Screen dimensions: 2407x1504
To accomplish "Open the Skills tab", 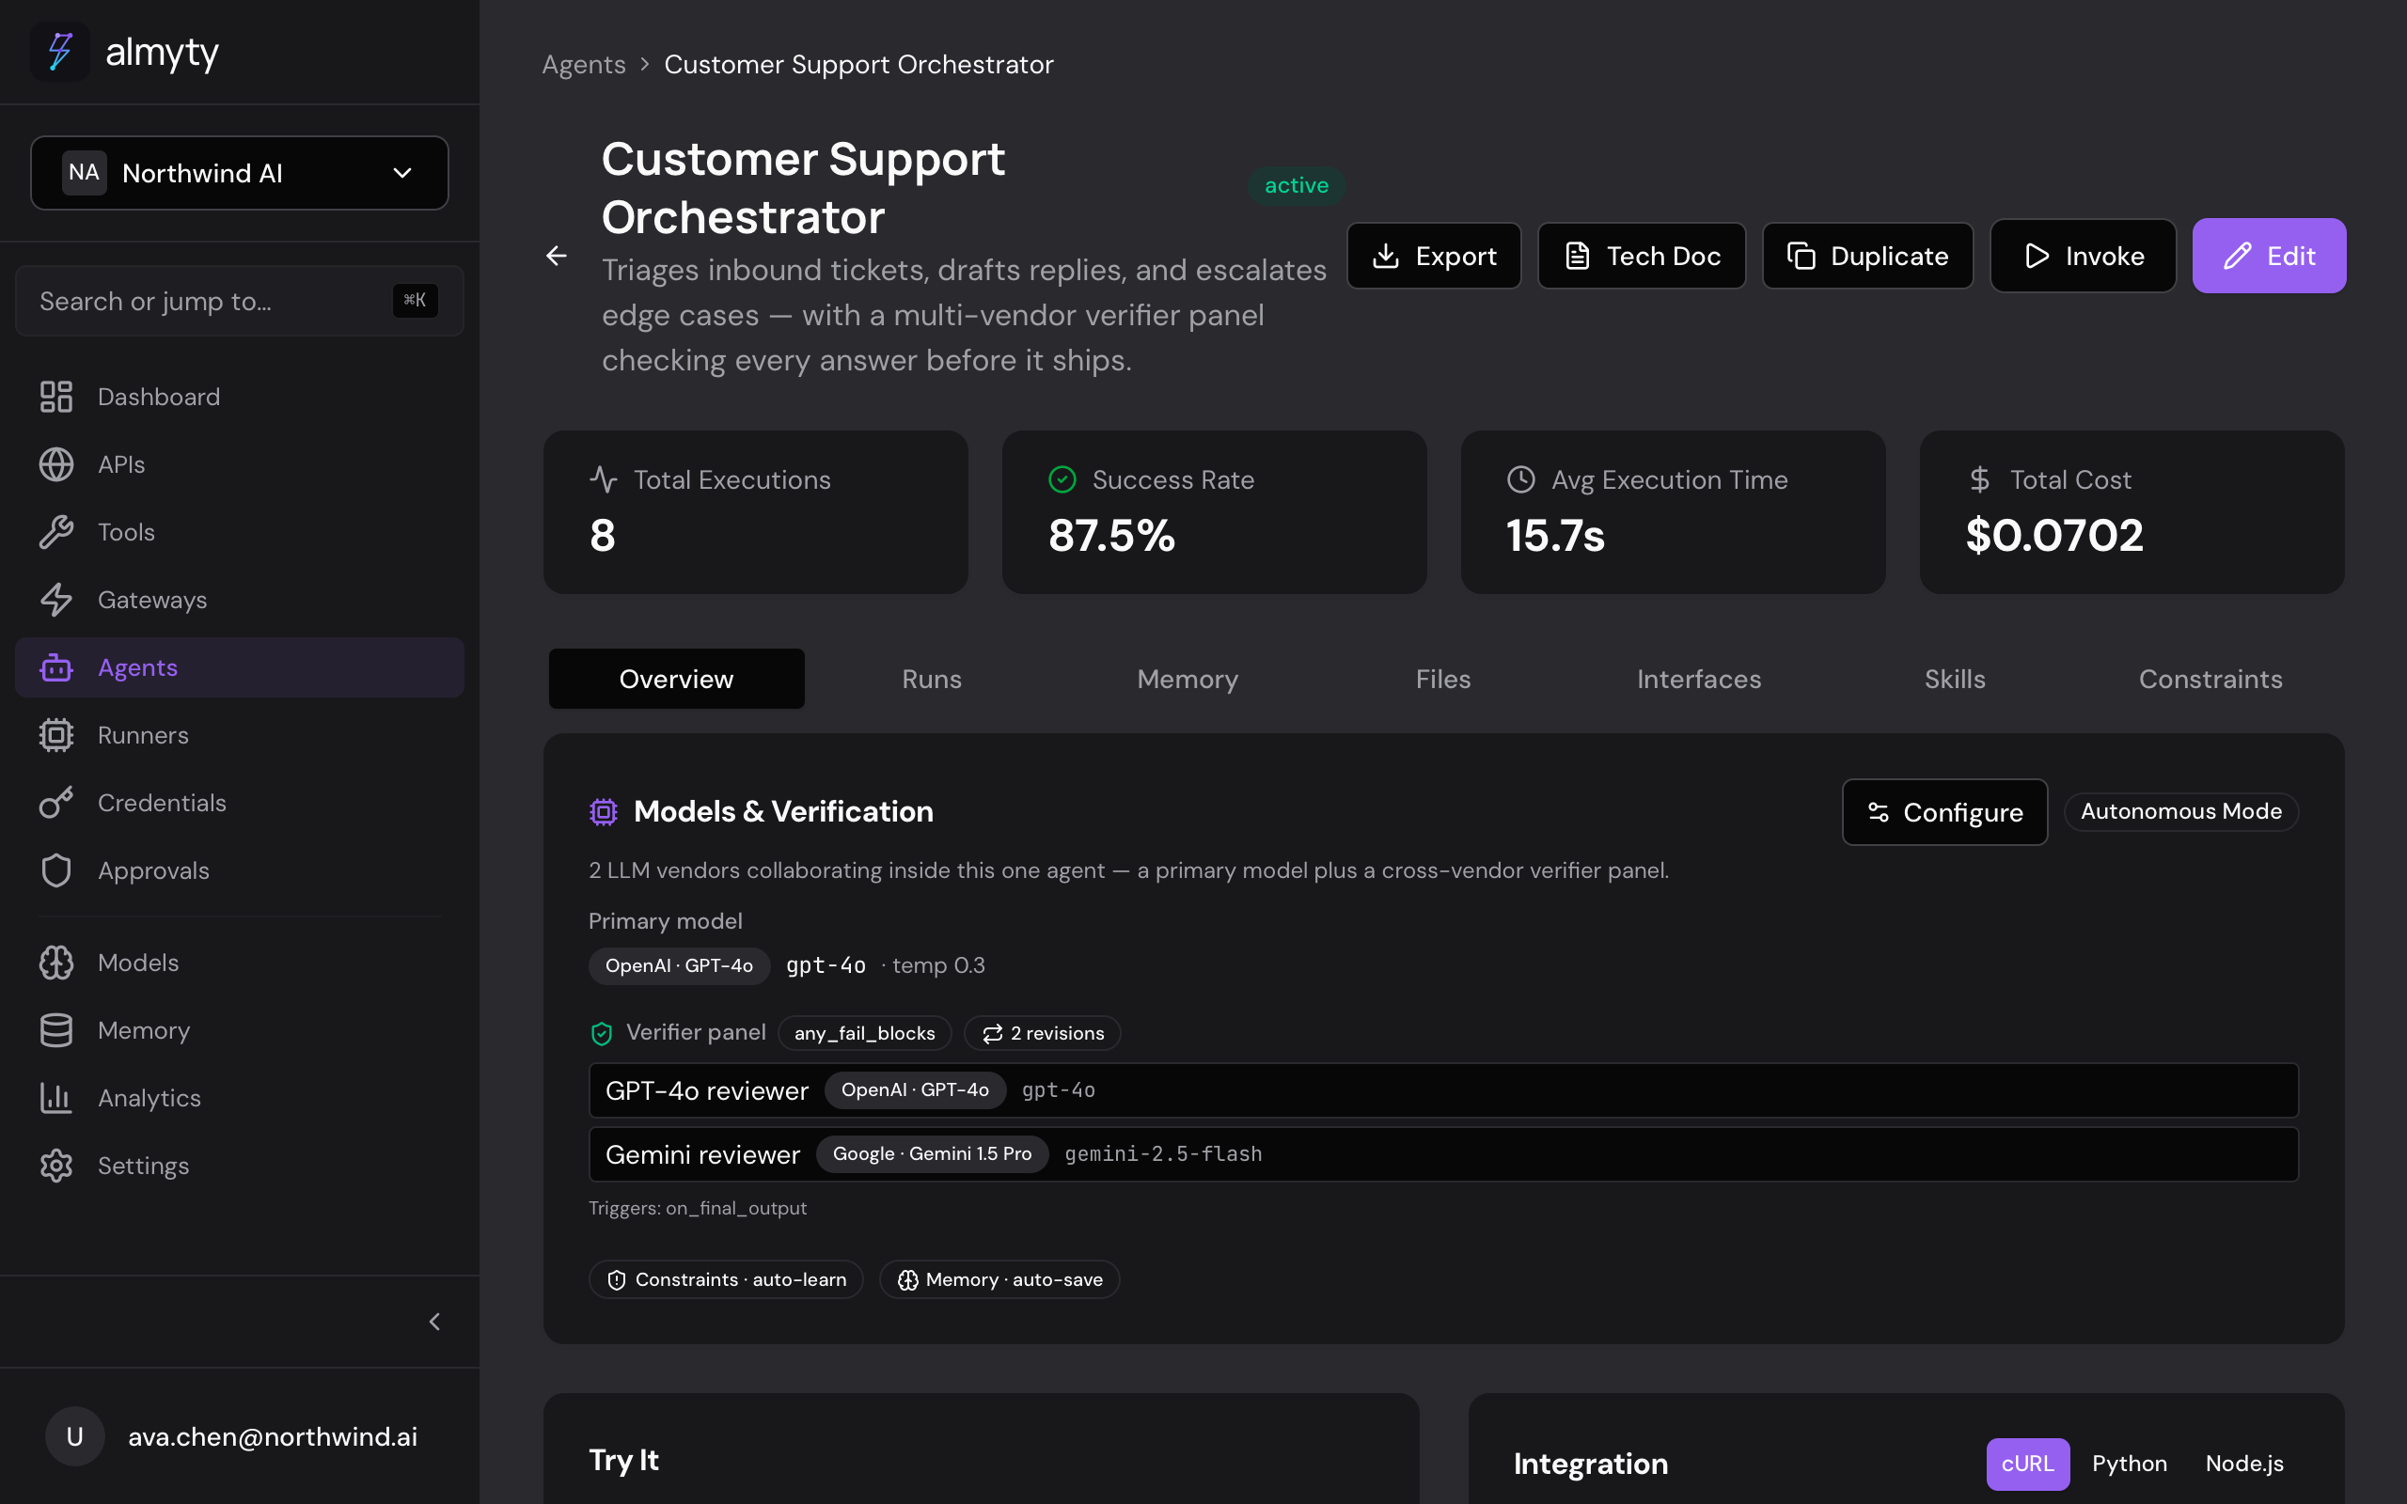I will (1955, 679).
